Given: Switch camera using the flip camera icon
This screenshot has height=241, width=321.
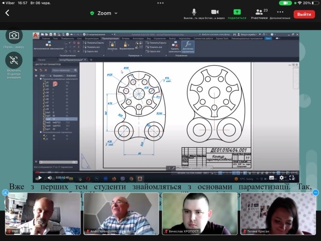Looking at the screenshot, I should [14, 35].
